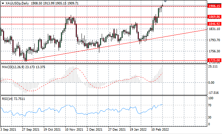The width and height of the screenshot is (222, 134).
Task: Select the 3 Sep 2021 date label
Action: click(x=8, y=130)
